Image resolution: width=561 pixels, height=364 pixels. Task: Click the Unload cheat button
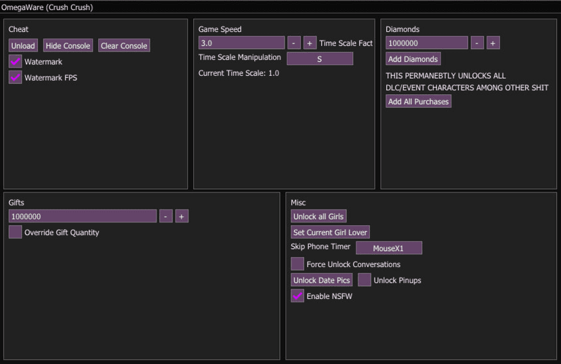tap(23, 46)
